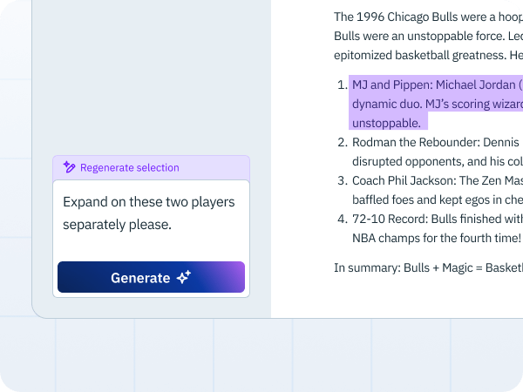
Task: Click the highlighted word unstoppable
Action: click(x=386, y=123)
